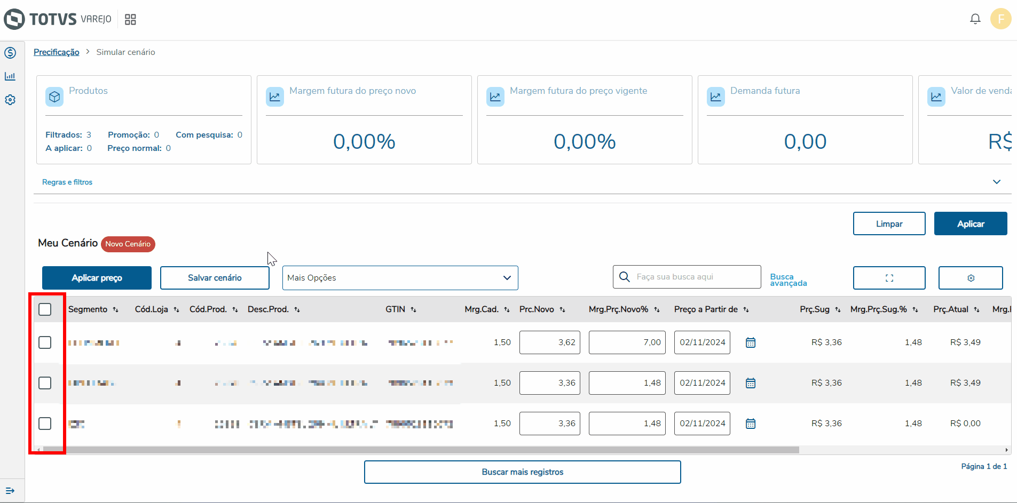
Task: Open Busca avançada link
Action: tap(788, 280)
